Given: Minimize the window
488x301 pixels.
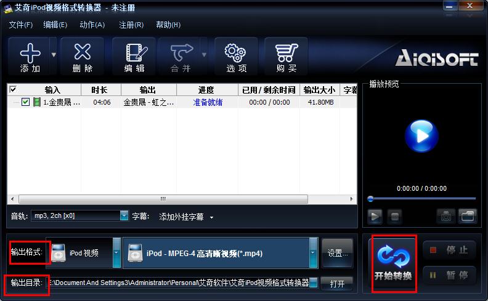Looking at the screenshot, I should (x=449, y=6).
